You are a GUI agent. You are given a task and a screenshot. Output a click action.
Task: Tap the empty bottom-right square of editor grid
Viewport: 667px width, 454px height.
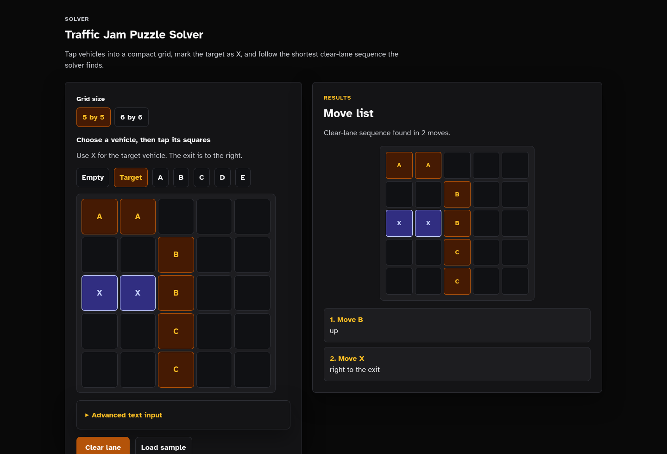[252, 370]
